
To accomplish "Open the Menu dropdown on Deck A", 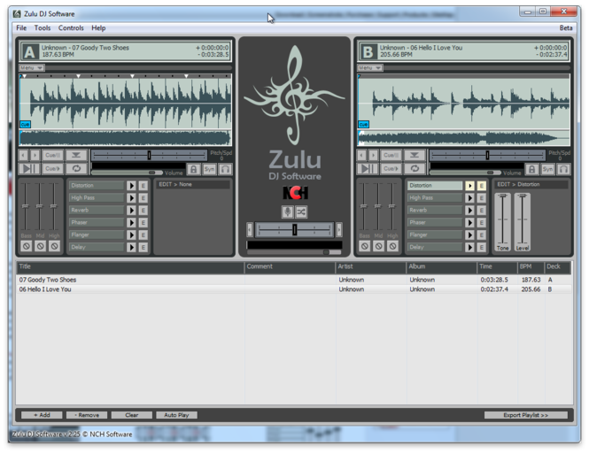I will coord(31,67).
